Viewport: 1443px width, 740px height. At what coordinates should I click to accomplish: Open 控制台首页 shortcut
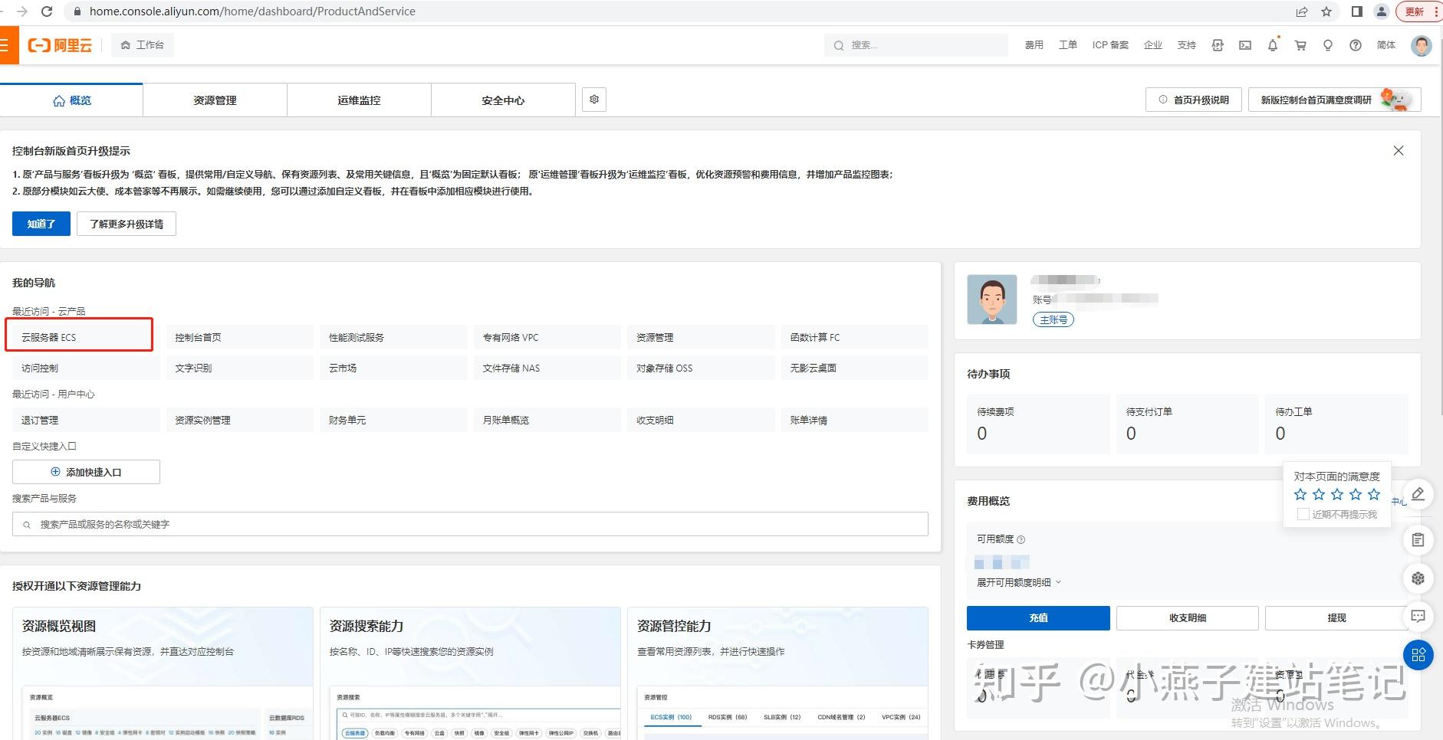coord(240,337)
